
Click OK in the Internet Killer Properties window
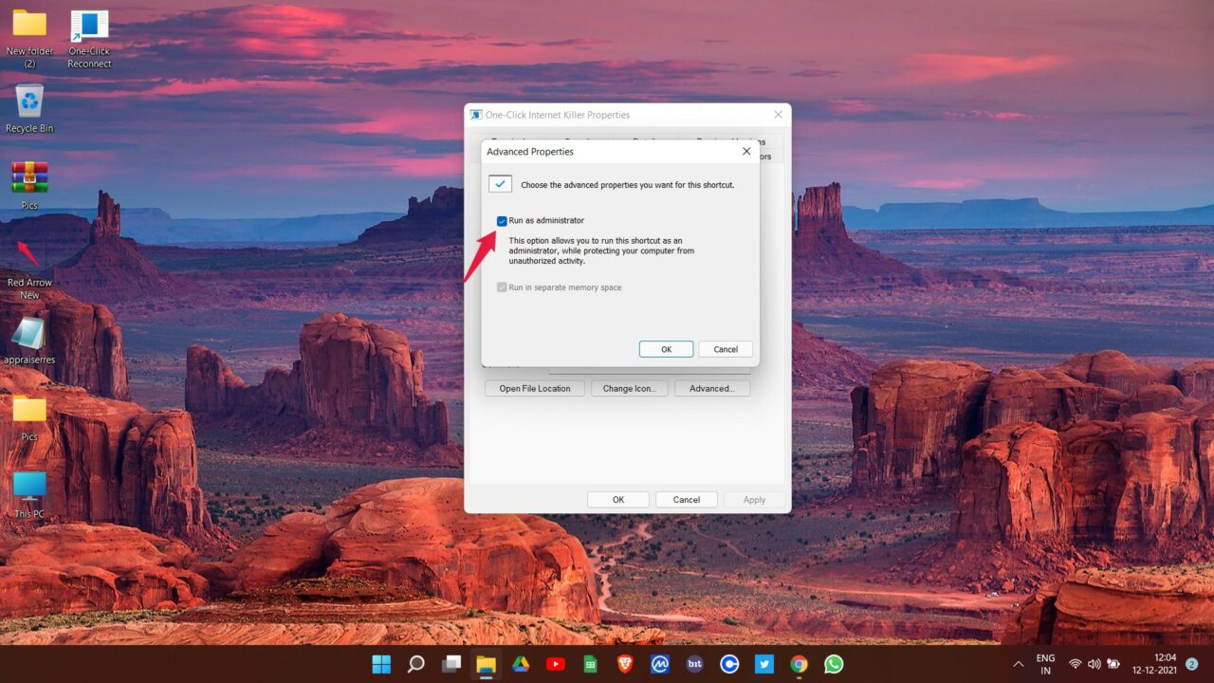pyautogui.click(x=618, y=499)
